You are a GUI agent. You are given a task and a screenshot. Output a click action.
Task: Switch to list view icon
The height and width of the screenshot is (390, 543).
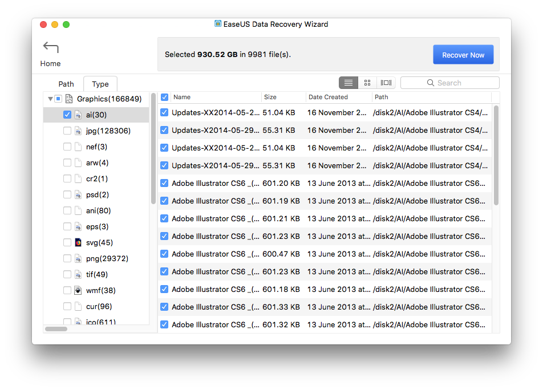(349, 83)
